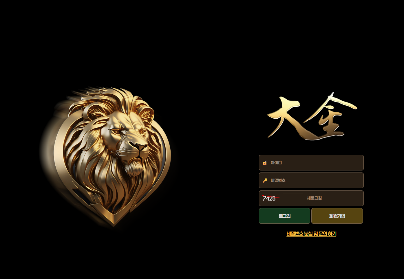Click empty space right of 새로고침 in the captcha row
This screenshot has width=404, height=279.
coord(343,198)
